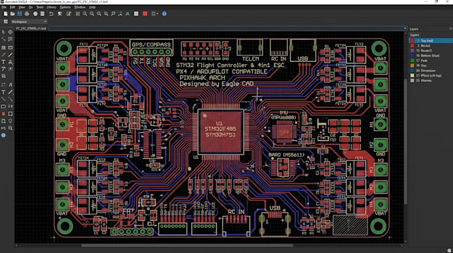Open the Workspace dropdown

tap(29, 22)
